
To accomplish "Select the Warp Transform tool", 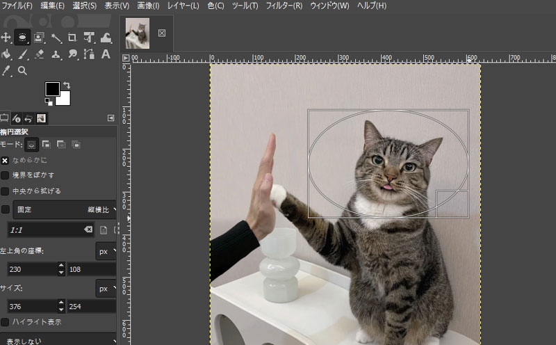I will [x=106, y=38].
